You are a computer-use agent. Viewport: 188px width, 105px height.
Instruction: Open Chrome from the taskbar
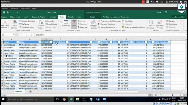point(64,99)
